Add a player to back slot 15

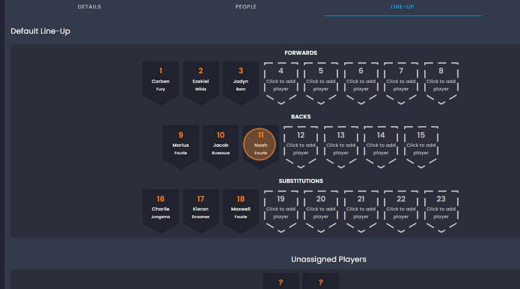click(421, 147)
